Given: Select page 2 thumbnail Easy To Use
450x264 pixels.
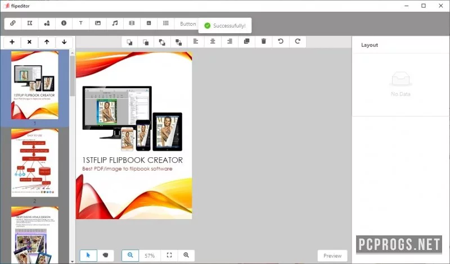Looking at the screenshot, I should click(35, 163).
